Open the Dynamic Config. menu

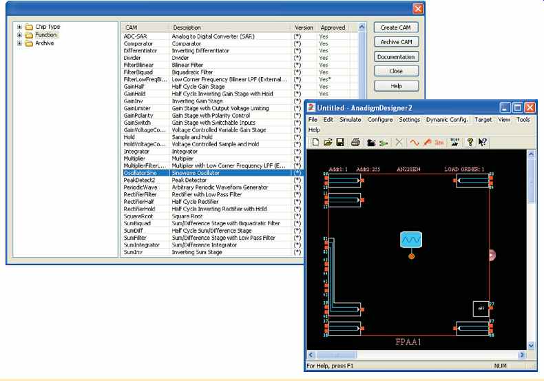tap(447, 119)
